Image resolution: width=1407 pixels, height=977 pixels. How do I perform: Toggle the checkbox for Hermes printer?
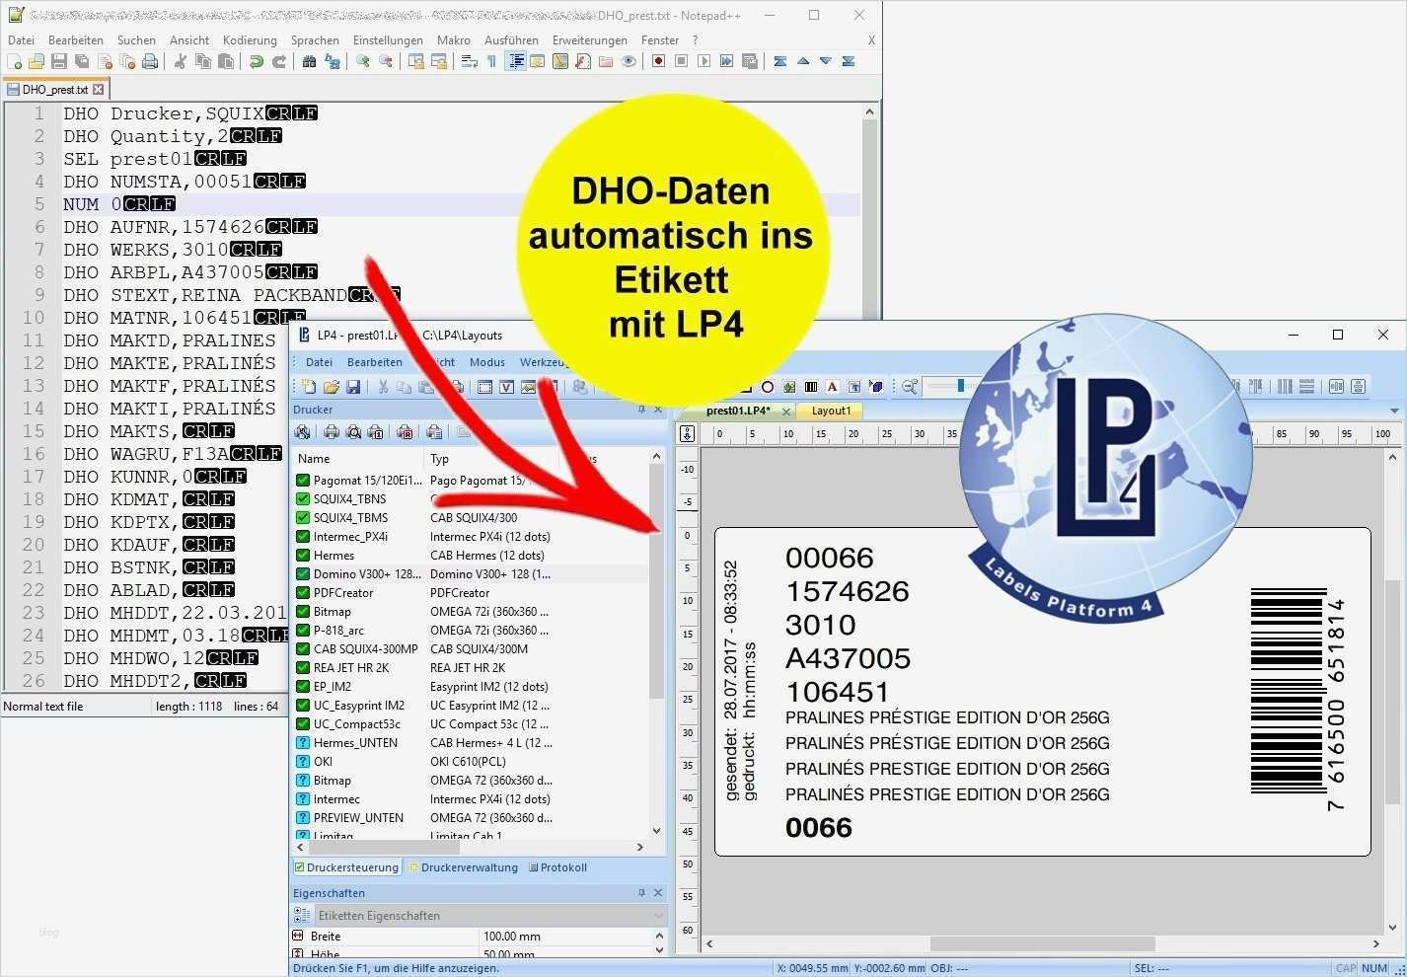point(303,556)
